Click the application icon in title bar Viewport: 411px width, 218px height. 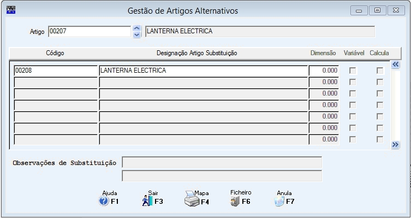point(11,10)
